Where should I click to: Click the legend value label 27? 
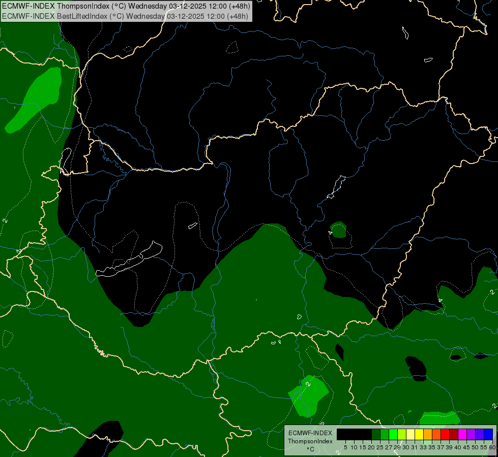coord(389,447)
